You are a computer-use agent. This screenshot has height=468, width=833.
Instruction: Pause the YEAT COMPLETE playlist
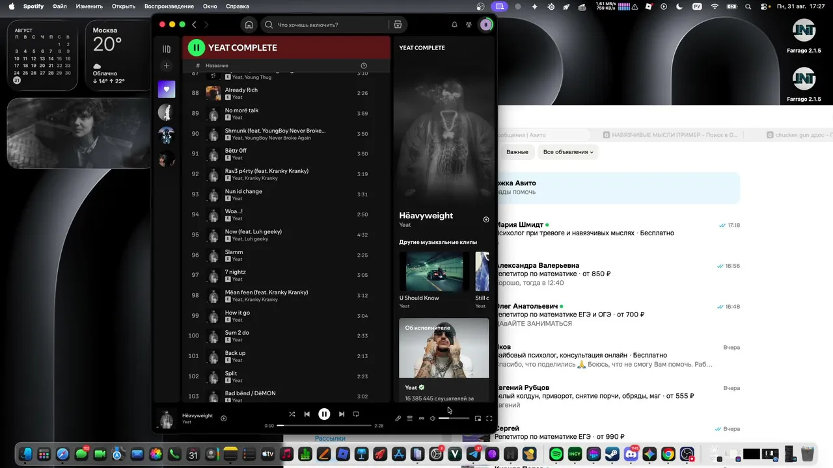(x=197, y=47)
